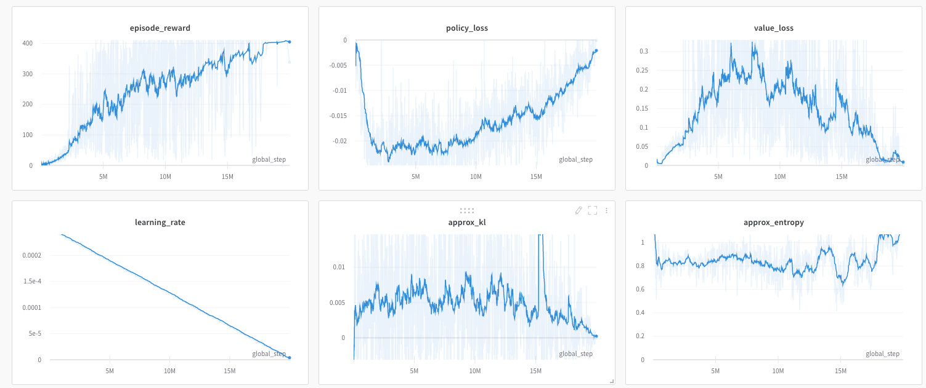Click the value_loss chart title
The image size is (926, 388).
point(773,28)
